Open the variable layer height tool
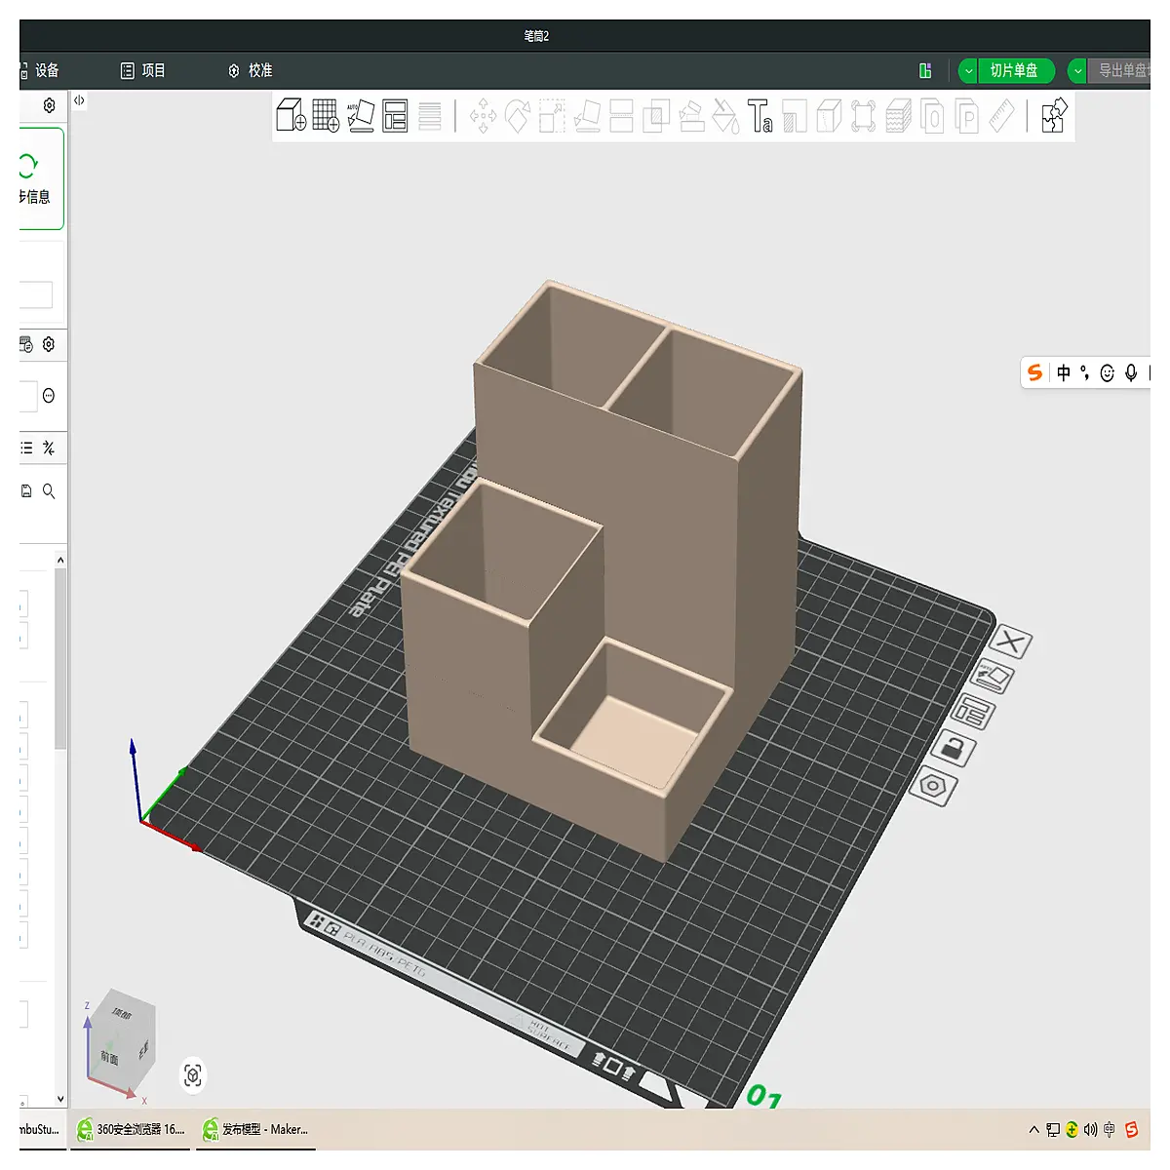Image resolution: width=1170 pixels, height=1170 pixels. 429,115
